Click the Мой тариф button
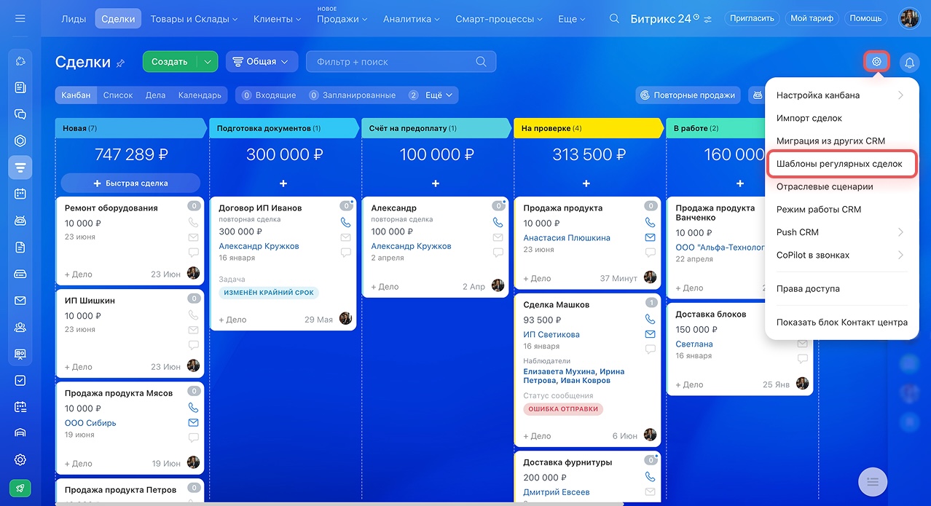Viewport: 931px width, 506px height. pyautogui.click(x=810, y=18)
